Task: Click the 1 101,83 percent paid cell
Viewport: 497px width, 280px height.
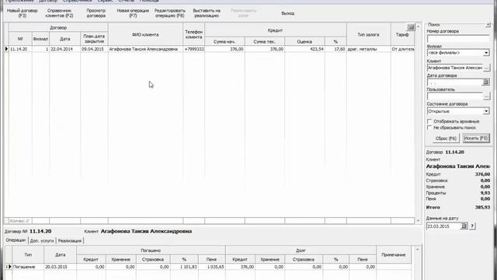Action: 184,267
